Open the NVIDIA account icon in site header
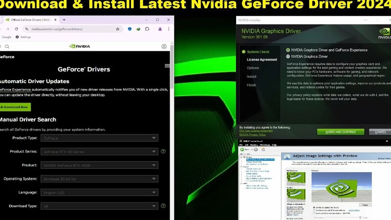 click(x=164, y=46)
